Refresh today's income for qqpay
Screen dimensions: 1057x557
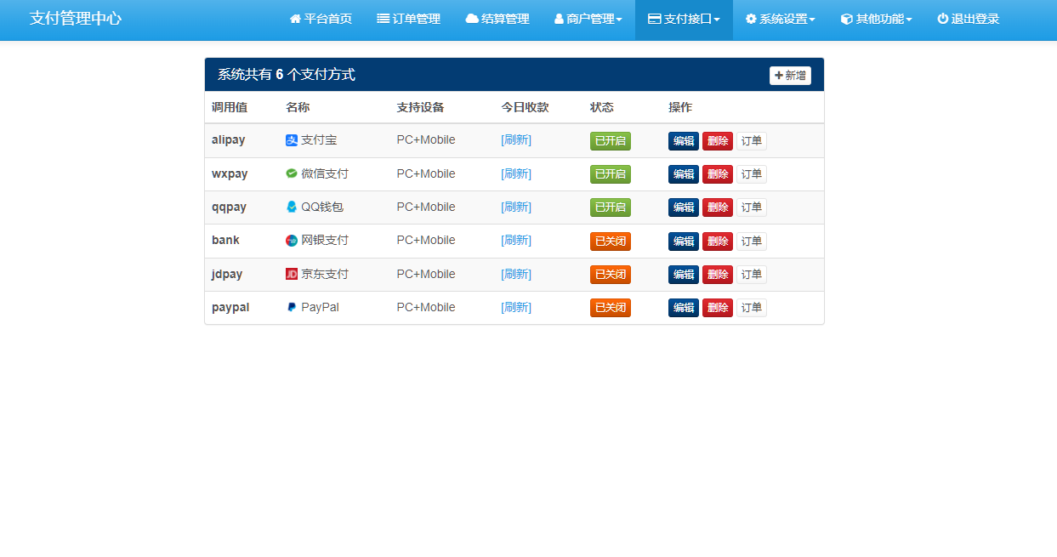[x=516, y=207]
